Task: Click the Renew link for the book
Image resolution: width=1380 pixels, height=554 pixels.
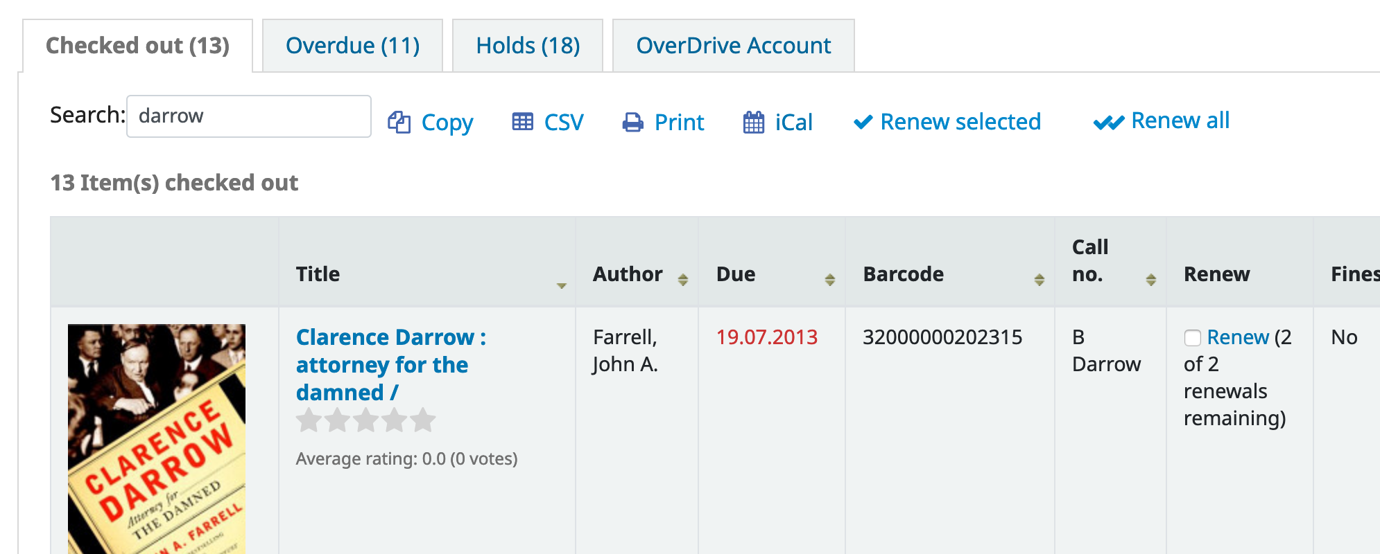Action: (1237, 337)
